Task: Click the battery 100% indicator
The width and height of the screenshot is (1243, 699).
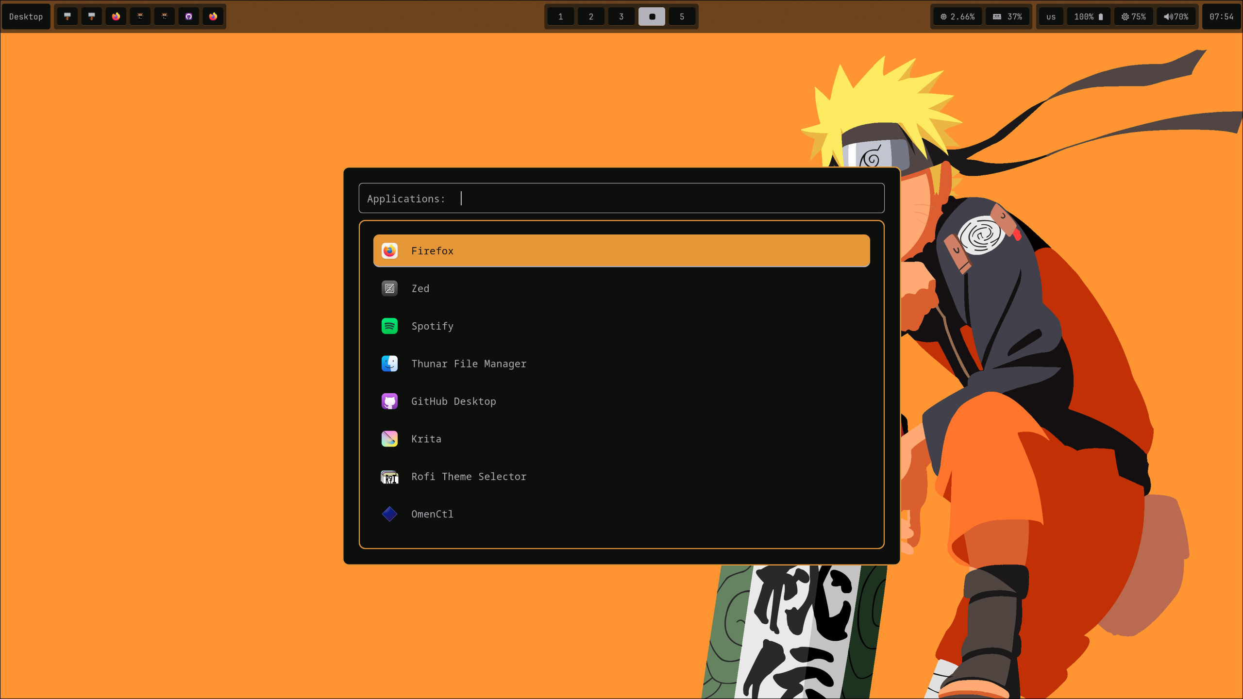Action: coord(1089,17)
